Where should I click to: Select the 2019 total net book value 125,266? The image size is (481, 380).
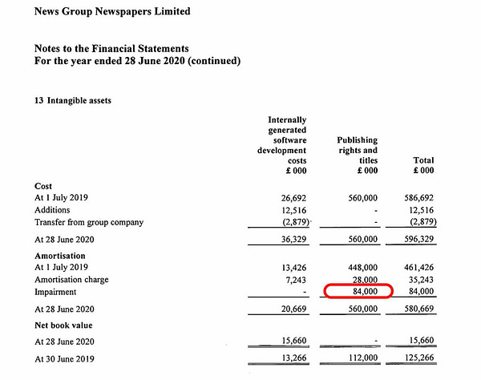pyautogui.click(x=418, y=358)
